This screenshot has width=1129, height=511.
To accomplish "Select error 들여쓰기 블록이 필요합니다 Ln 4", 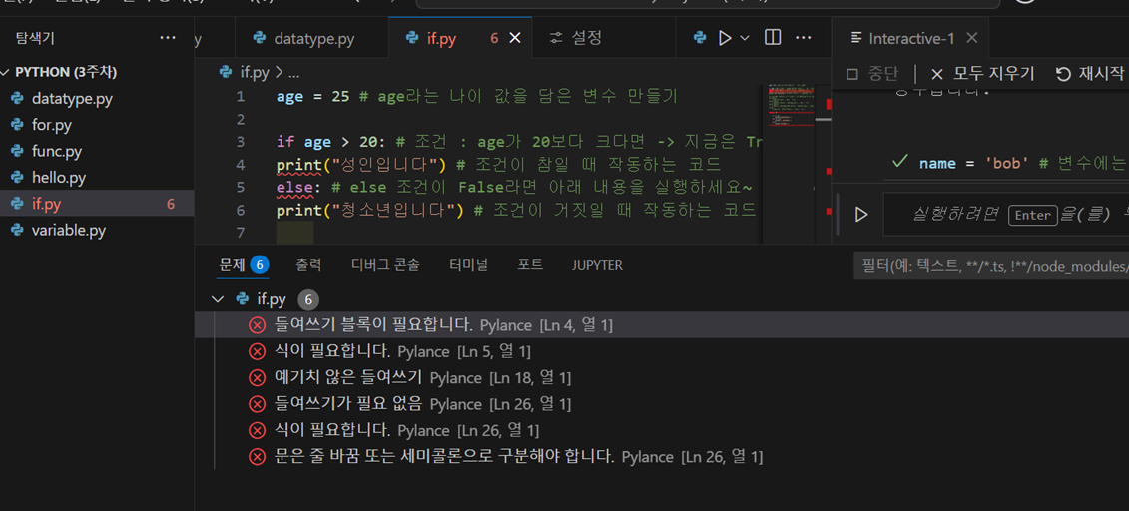I will tap(662, 325).
